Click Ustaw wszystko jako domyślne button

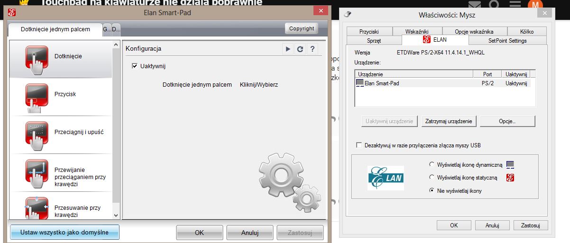click(x=64, y=233)
